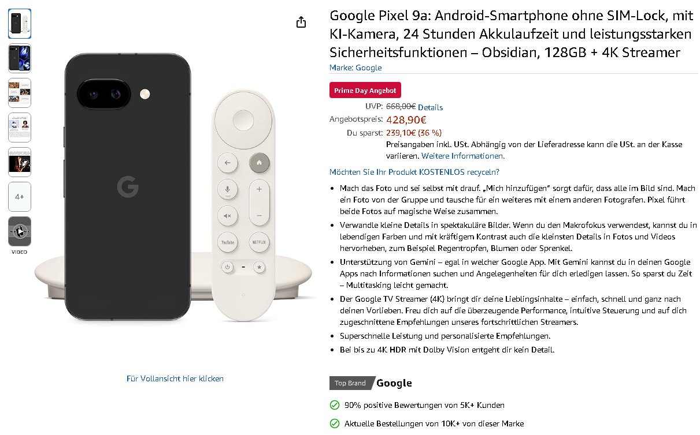Viewport: 700px width, 435px height.
Task: Select the fifth thumbnail with dark photo
Action: (20, 162)
